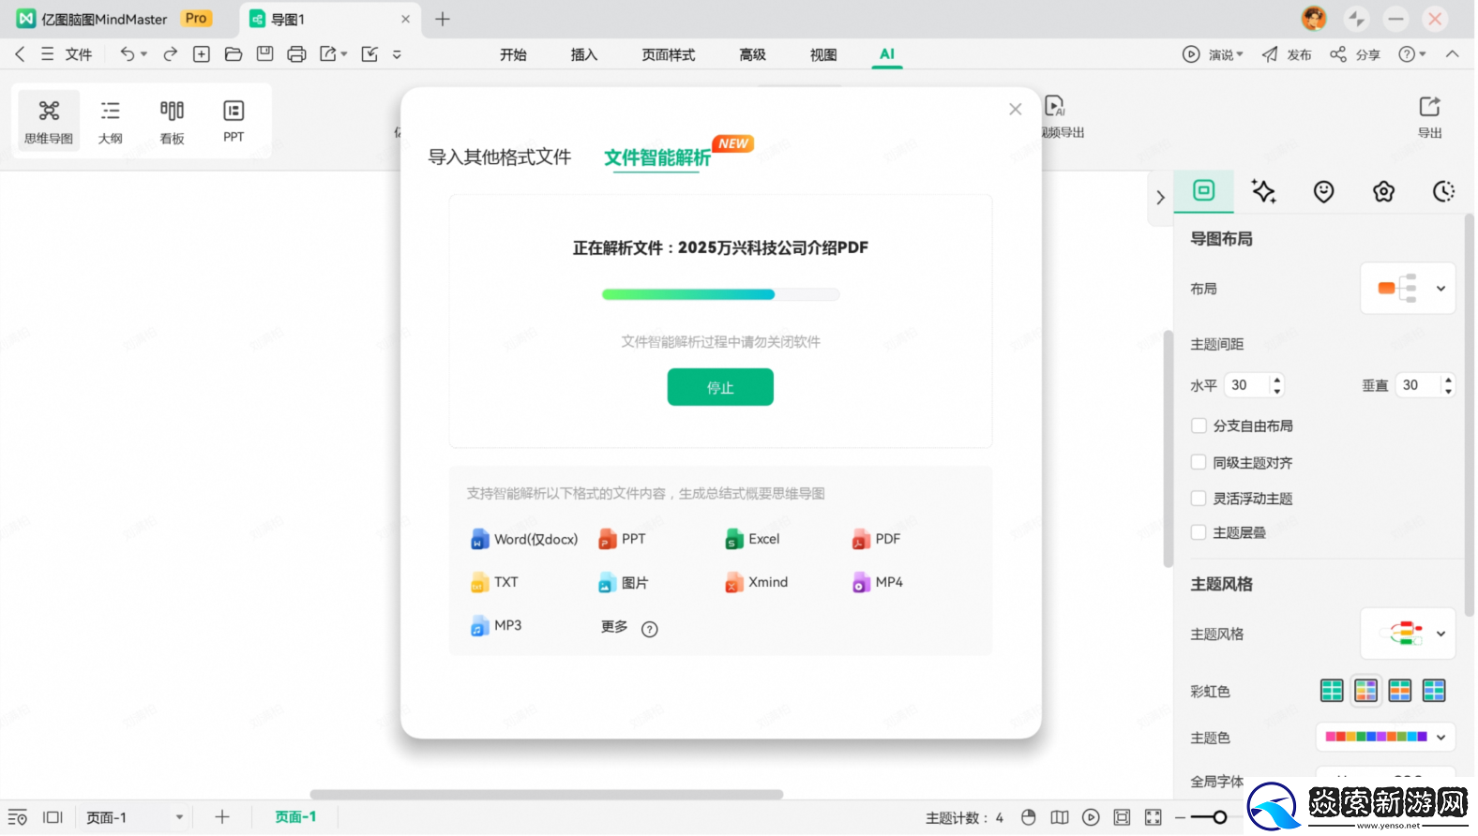The image size is (1478, 836).
Task: Expand the quick access toolbar overflow arrow
Action: tap(397, 54)
